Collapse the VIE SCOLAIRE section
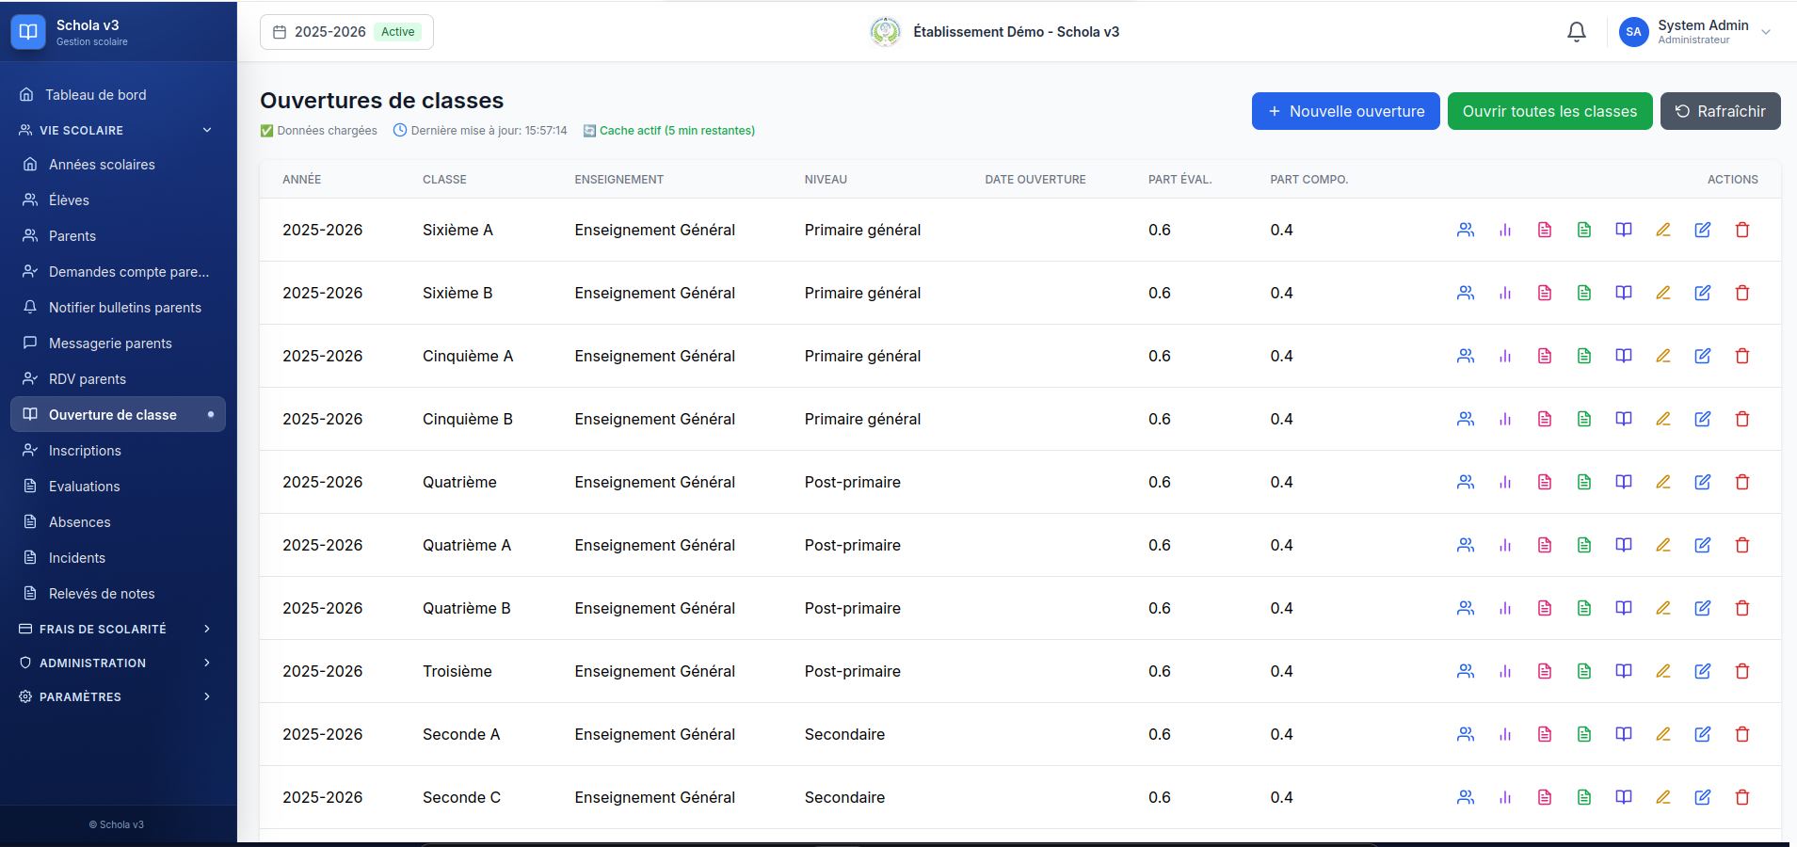Image resolution: width=1797 pixels, height=847 pixels. [x=118, y=130]
